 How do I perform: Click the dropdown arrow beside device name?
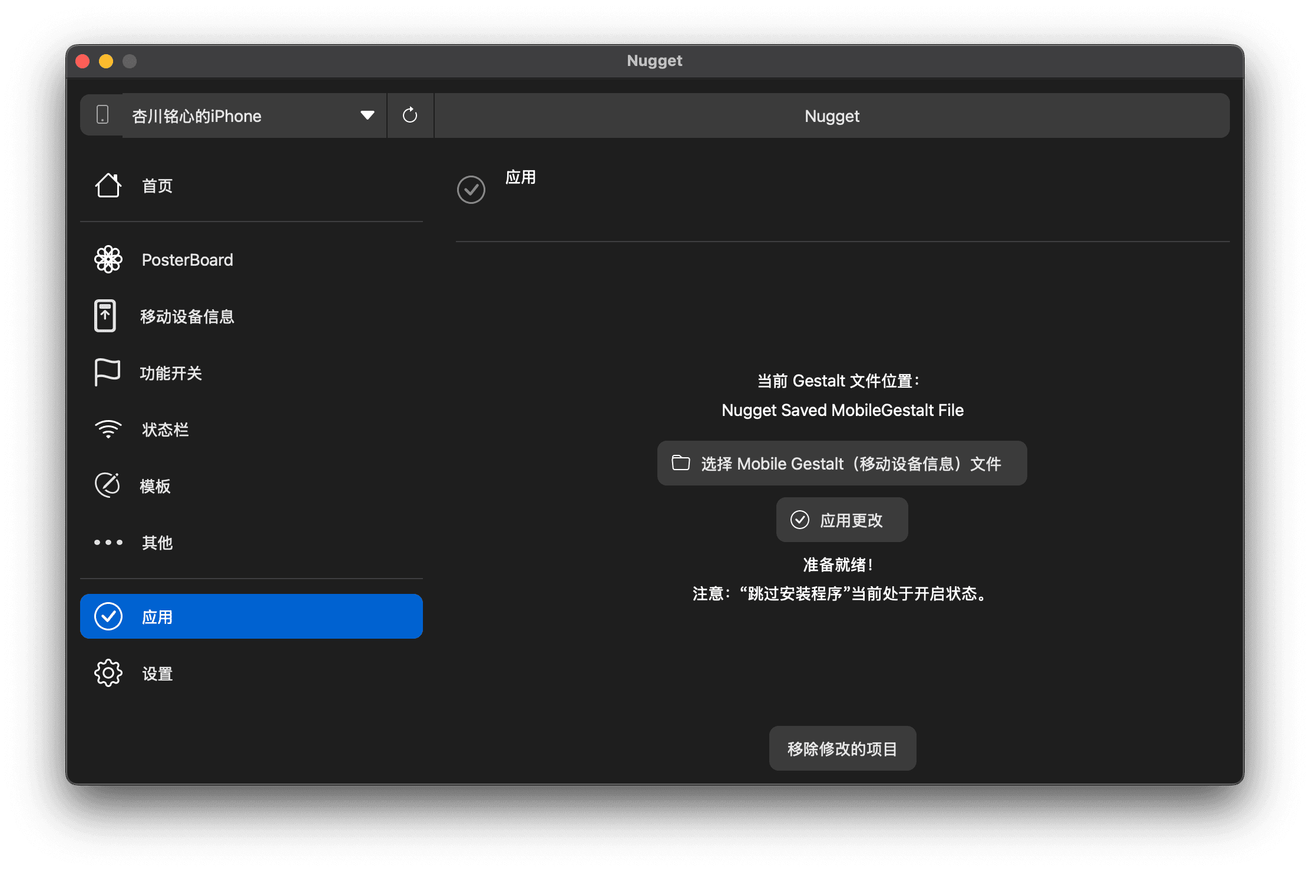(367, 115)
